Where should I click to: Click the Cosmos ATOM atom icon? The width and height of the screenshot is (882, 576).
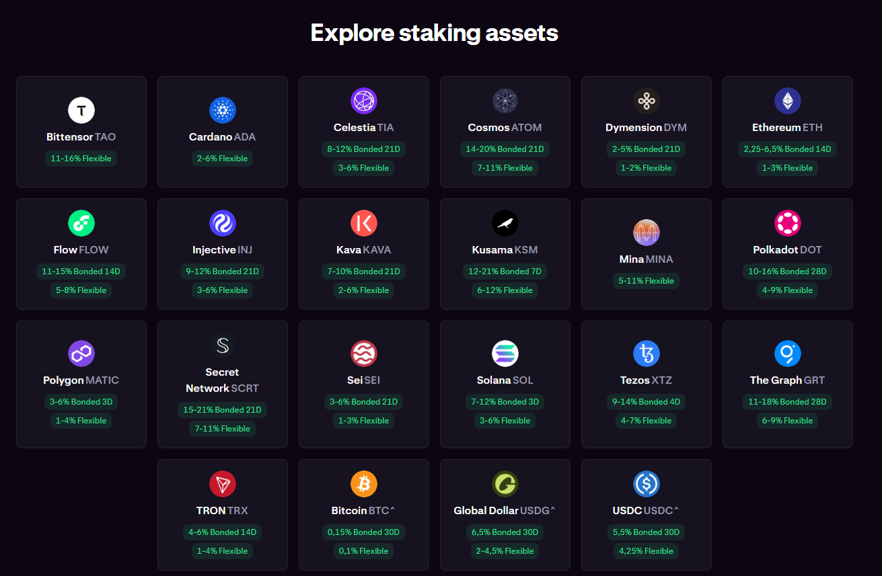505,101
